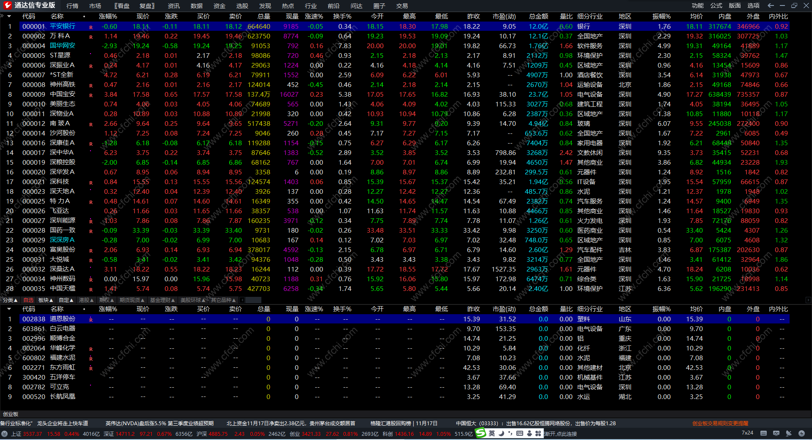Image resolution: width=812 pixels, height=440 pixels.
Task: Open the 板块 sector dropdown tab
Action: click(x=46, y=300)
